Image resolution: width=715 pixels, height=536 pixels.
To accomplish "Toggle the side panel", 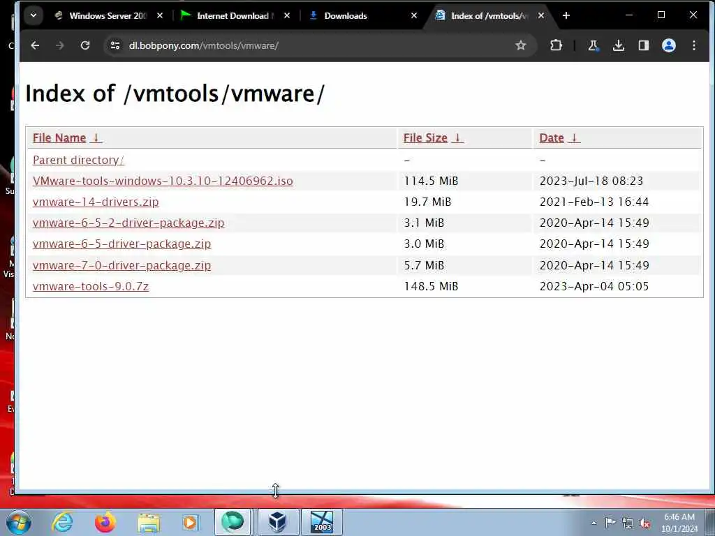I will tap(643, 45).
